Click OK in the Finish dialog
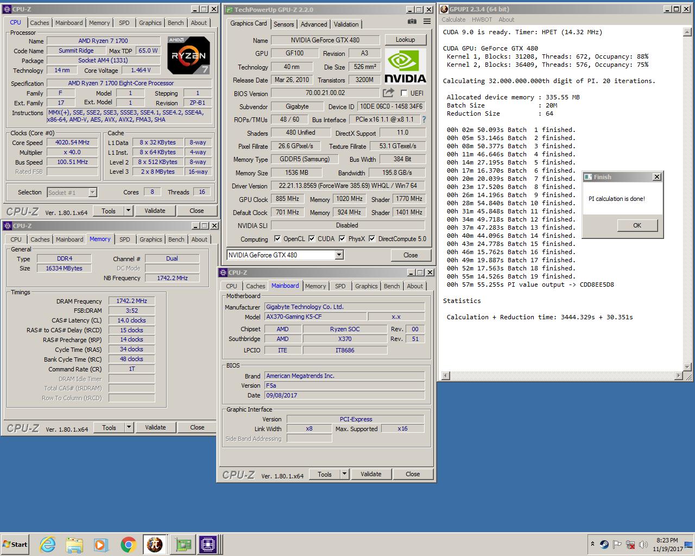The width and height of the screenshot is (695, 556). click(637, 225)
